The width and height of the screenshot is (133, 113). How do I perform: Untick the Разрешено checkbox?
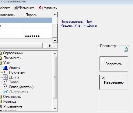[103, 78]
